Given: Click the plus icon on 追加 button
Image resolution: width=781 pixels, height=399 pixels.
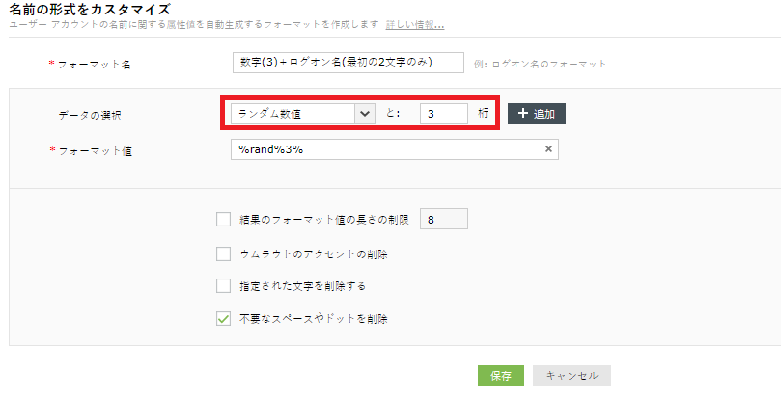Looking at the screenshot, I should 521,114.
